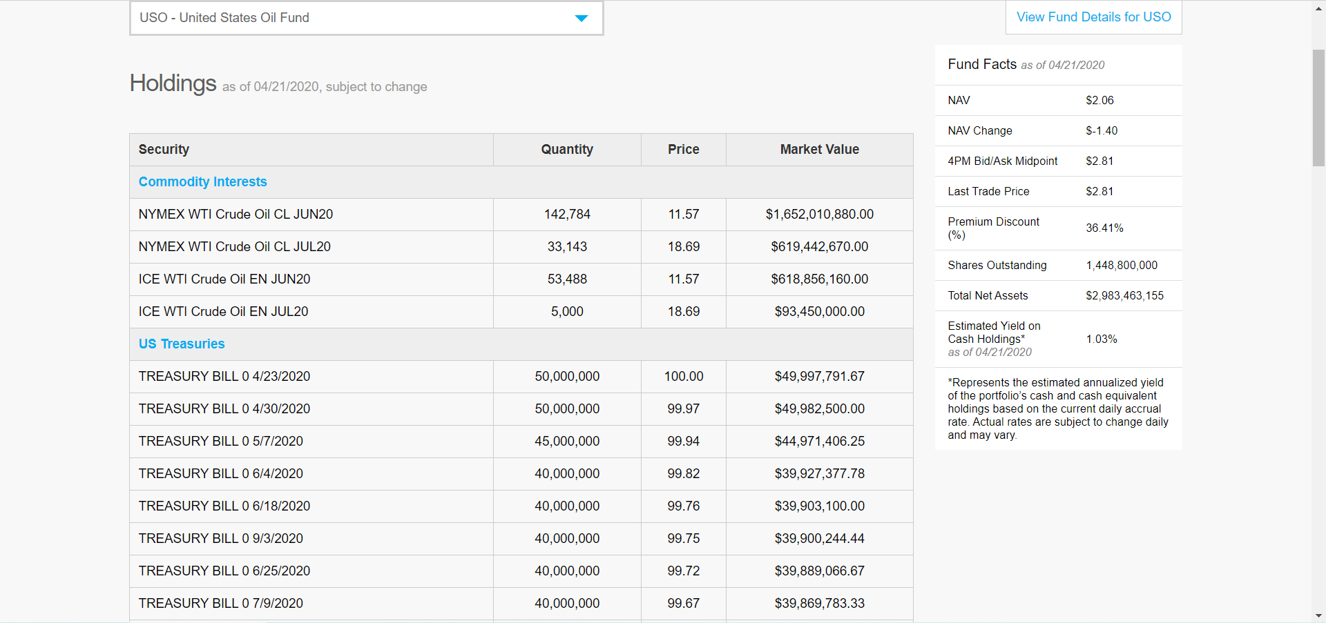The width and height of the screenshot is (1326, 623).
Task: Click the blue dropdown arrow in fund selector
Action: click(x=582, y=19)
